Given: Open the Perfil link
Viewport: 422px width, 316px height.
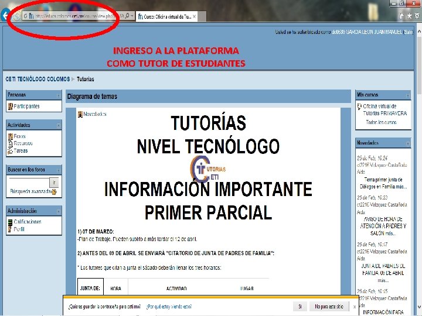Looking at the screenshot, I should click(19, 229).
